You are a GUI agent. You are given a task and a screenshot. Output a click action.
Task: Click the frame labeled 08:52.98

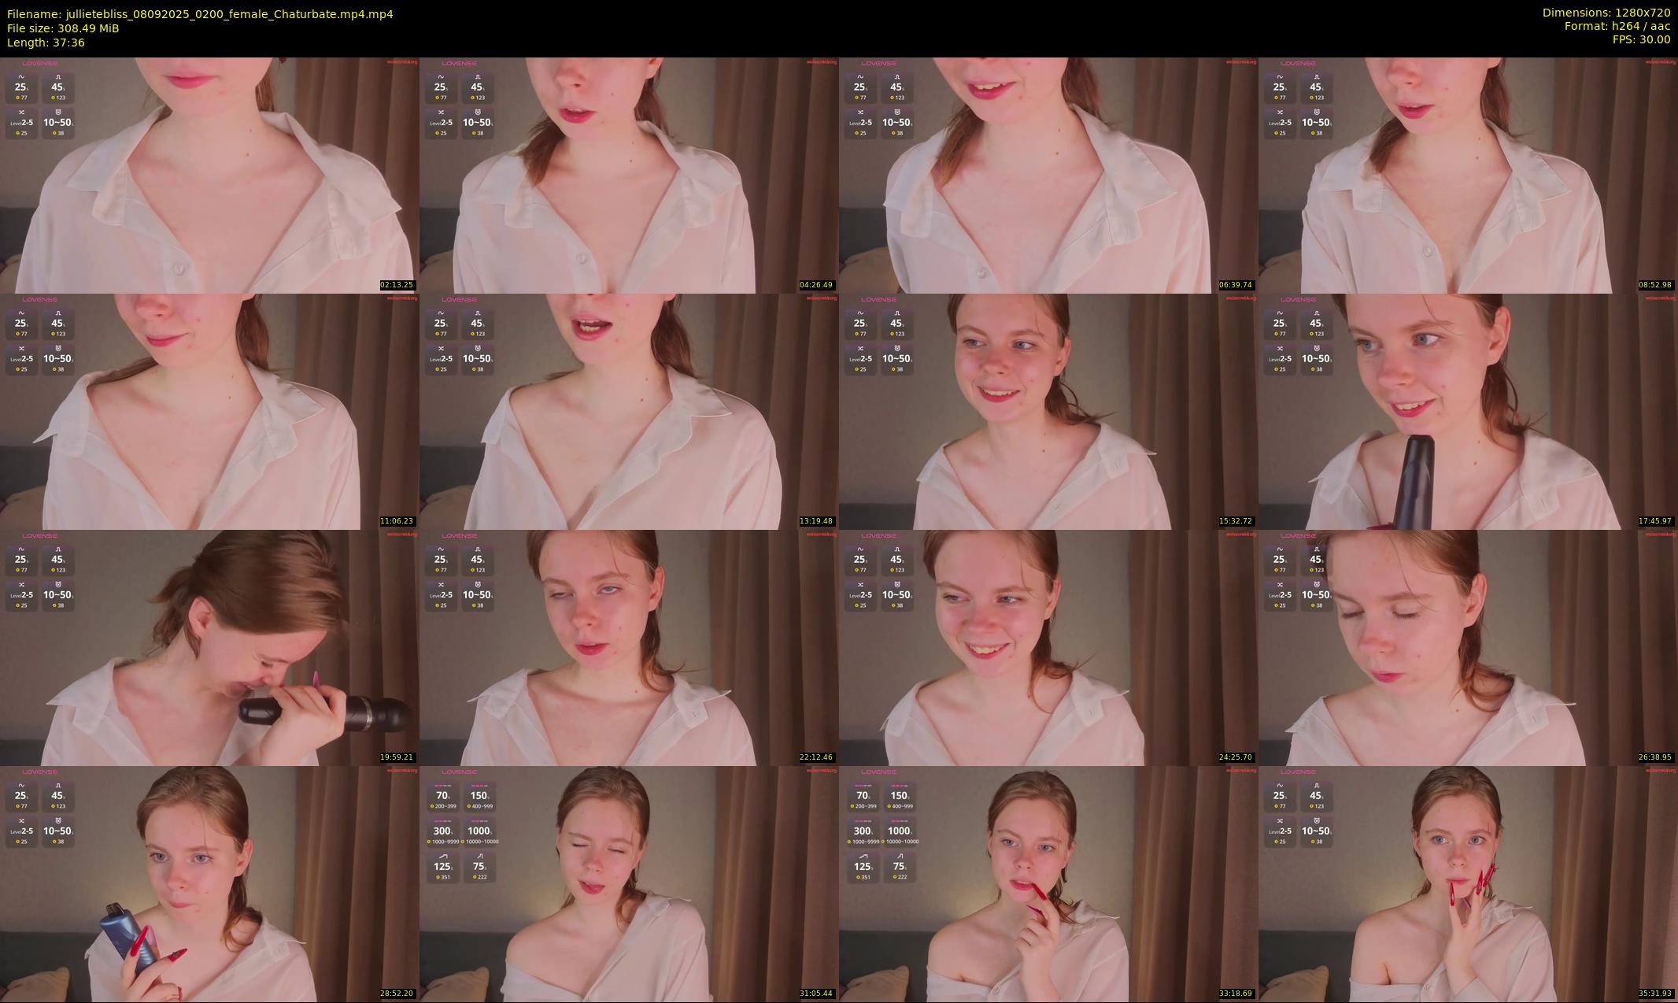pyautogui.click(x=1468, y=175)
